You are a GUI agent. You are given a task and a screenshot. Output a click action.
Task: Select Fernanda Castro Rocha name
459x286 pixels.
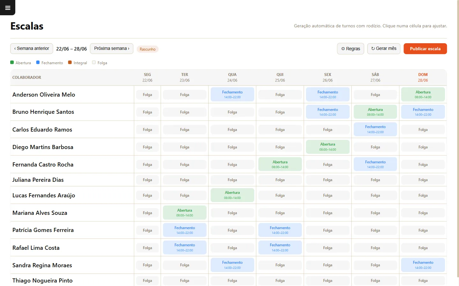pyautogui.click(x=43, y=165)
